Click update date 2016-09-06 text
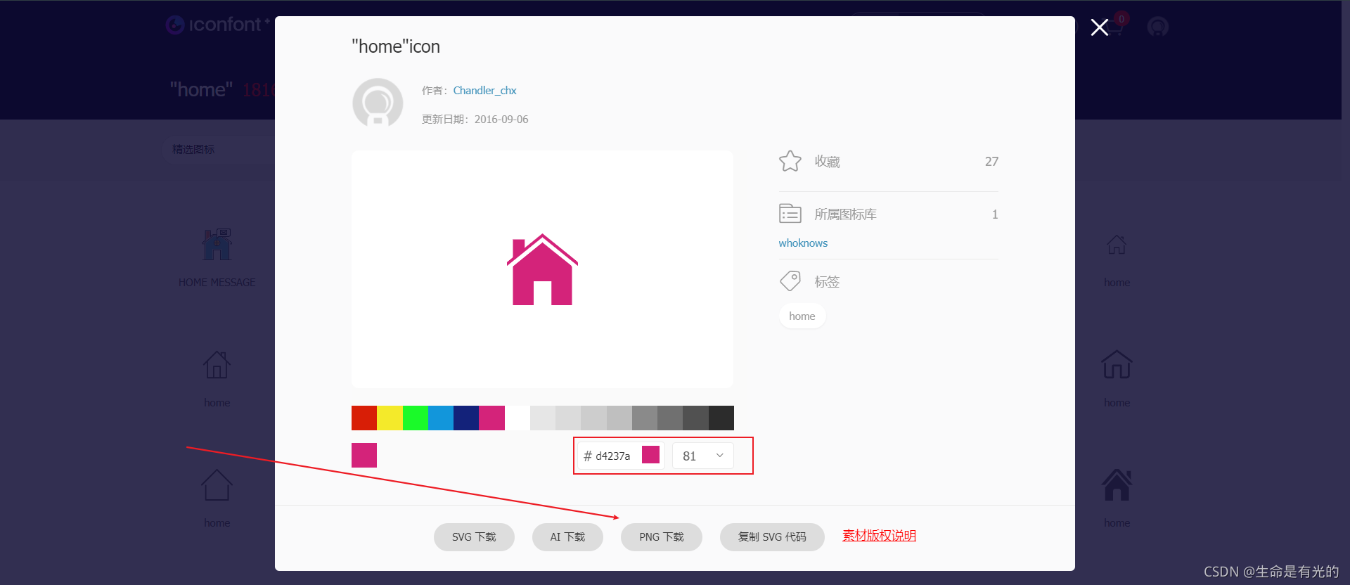1350x585 pixels. point(501,120)
